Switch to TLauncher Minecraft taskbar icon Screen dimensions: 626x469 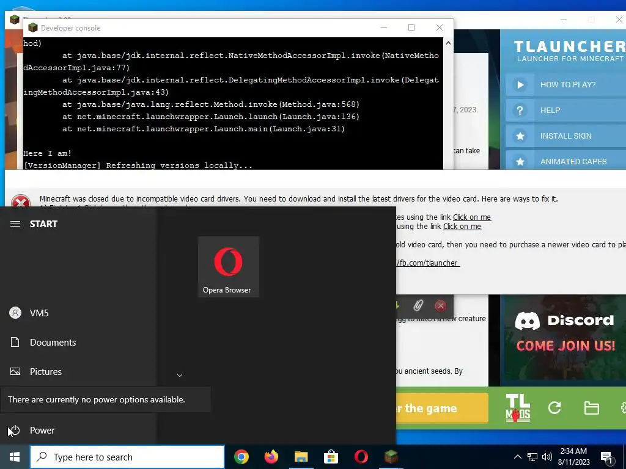pyautogui.click(x=391, y=457)
